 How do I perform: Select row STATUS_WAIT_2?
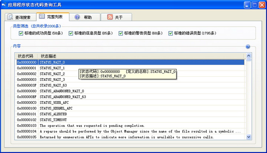pos(130,74)
